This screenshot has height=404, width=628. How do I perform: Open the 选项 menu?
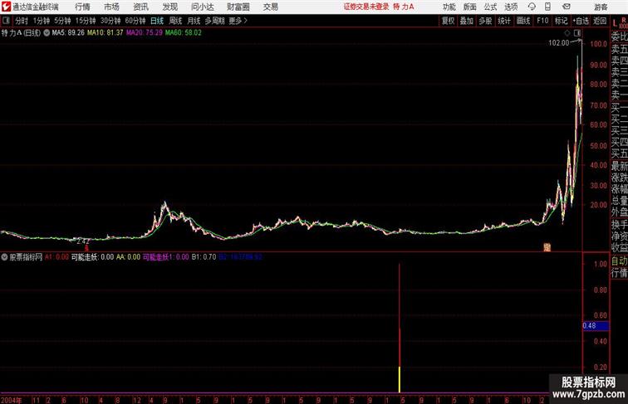point(511,7)
